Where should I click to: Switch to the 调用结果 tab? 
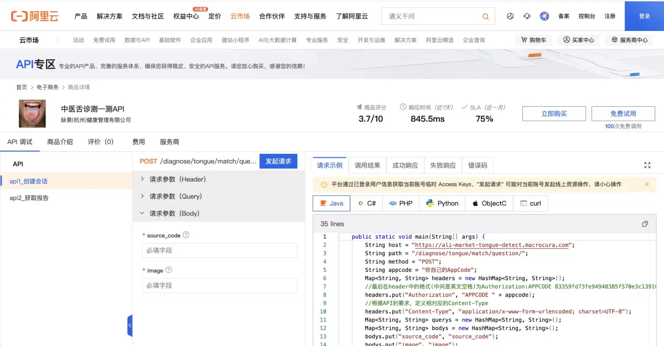pos(367,165)
